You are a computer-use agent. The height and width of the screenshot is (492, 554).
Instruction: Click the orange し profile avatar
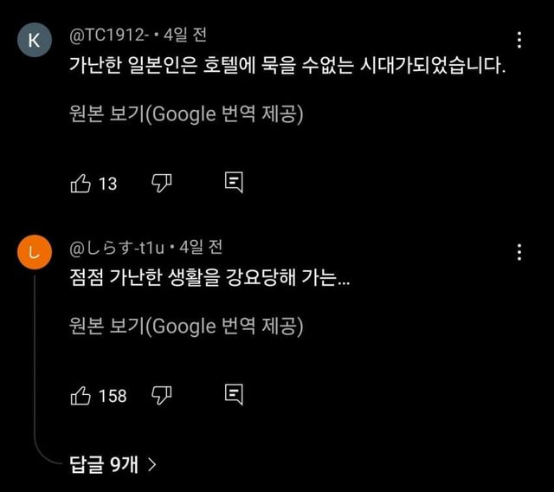click(x=34, y=253)
